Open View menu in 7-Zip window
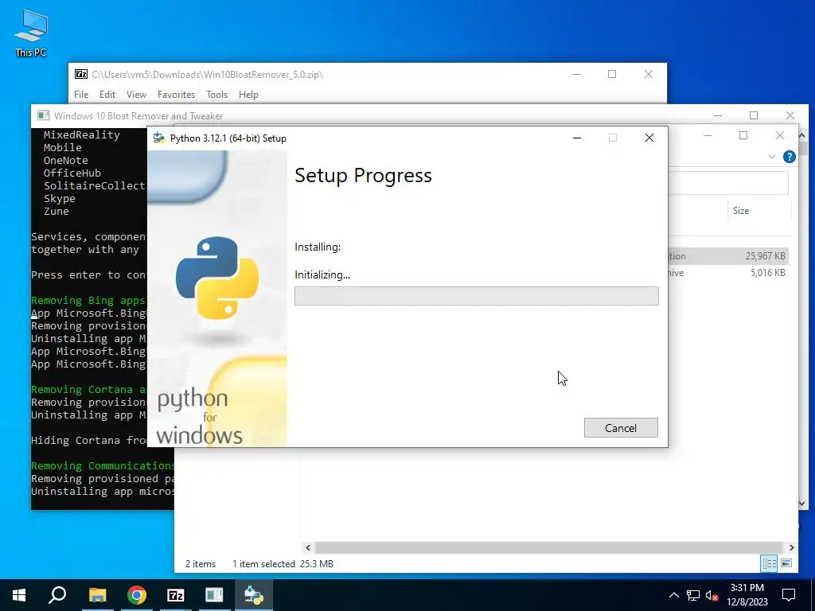This screenshot has height=611, width=815. [x=136, y=95]
